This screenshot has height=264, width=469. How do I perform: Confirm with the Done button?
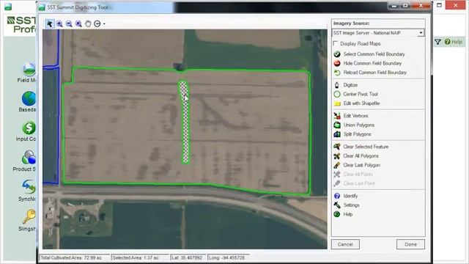410,244
